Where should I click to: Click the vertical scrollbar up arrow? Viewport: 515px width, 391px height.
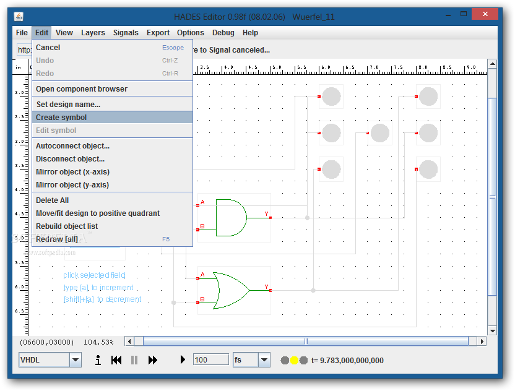click(x=492, y=64)
